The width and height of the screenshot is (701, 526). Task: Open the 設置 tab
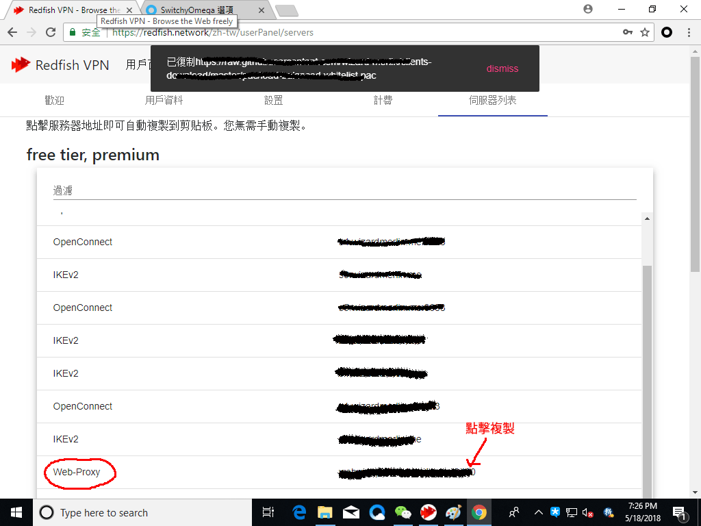tap(274, 100)
